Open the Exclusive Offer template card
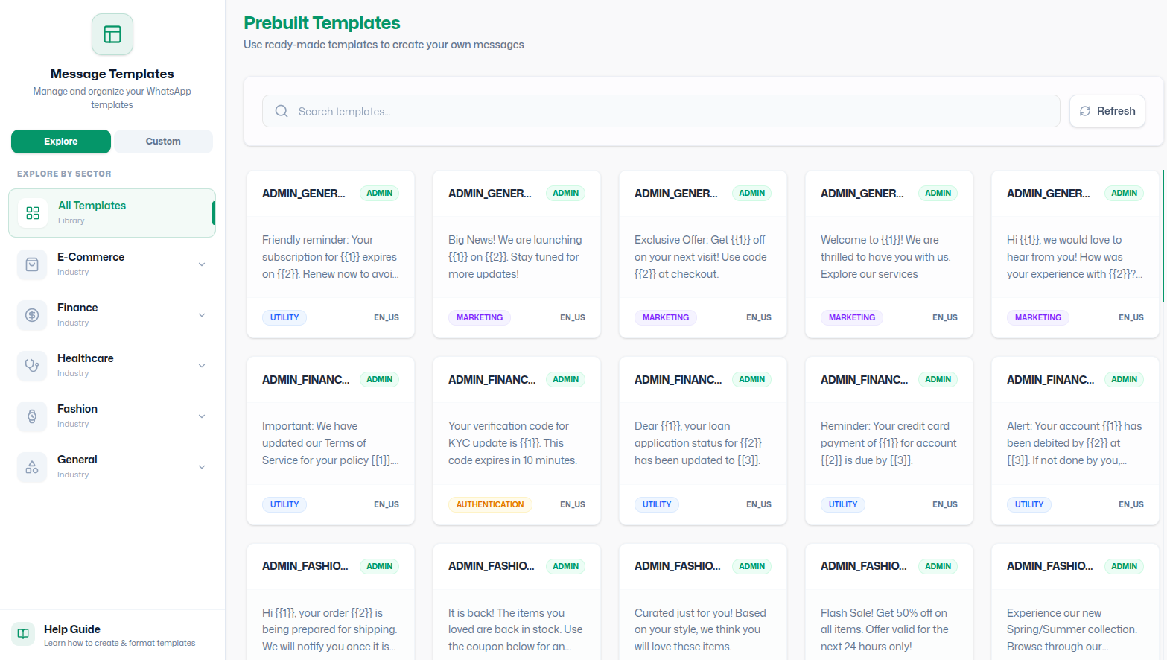 [703, 254]
